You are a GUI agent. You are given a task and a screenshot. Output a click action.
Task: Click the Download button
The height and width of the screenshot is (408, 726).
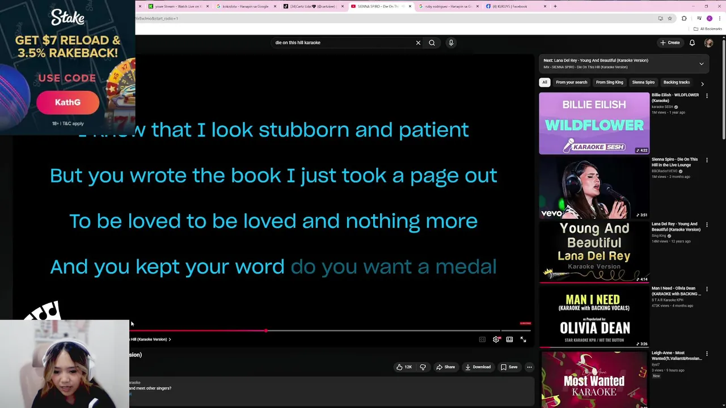pos(478,367)
